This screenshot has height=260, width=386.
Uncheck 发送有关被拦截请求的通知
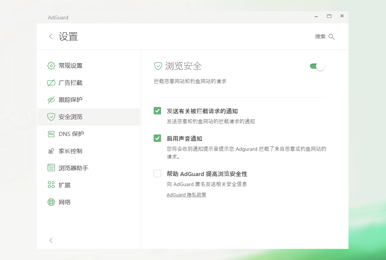157,110
